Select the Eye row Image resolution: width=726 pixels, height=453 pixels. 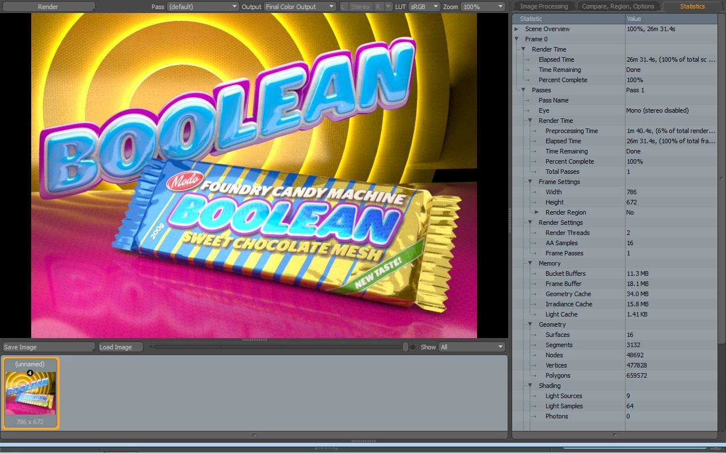615,110
